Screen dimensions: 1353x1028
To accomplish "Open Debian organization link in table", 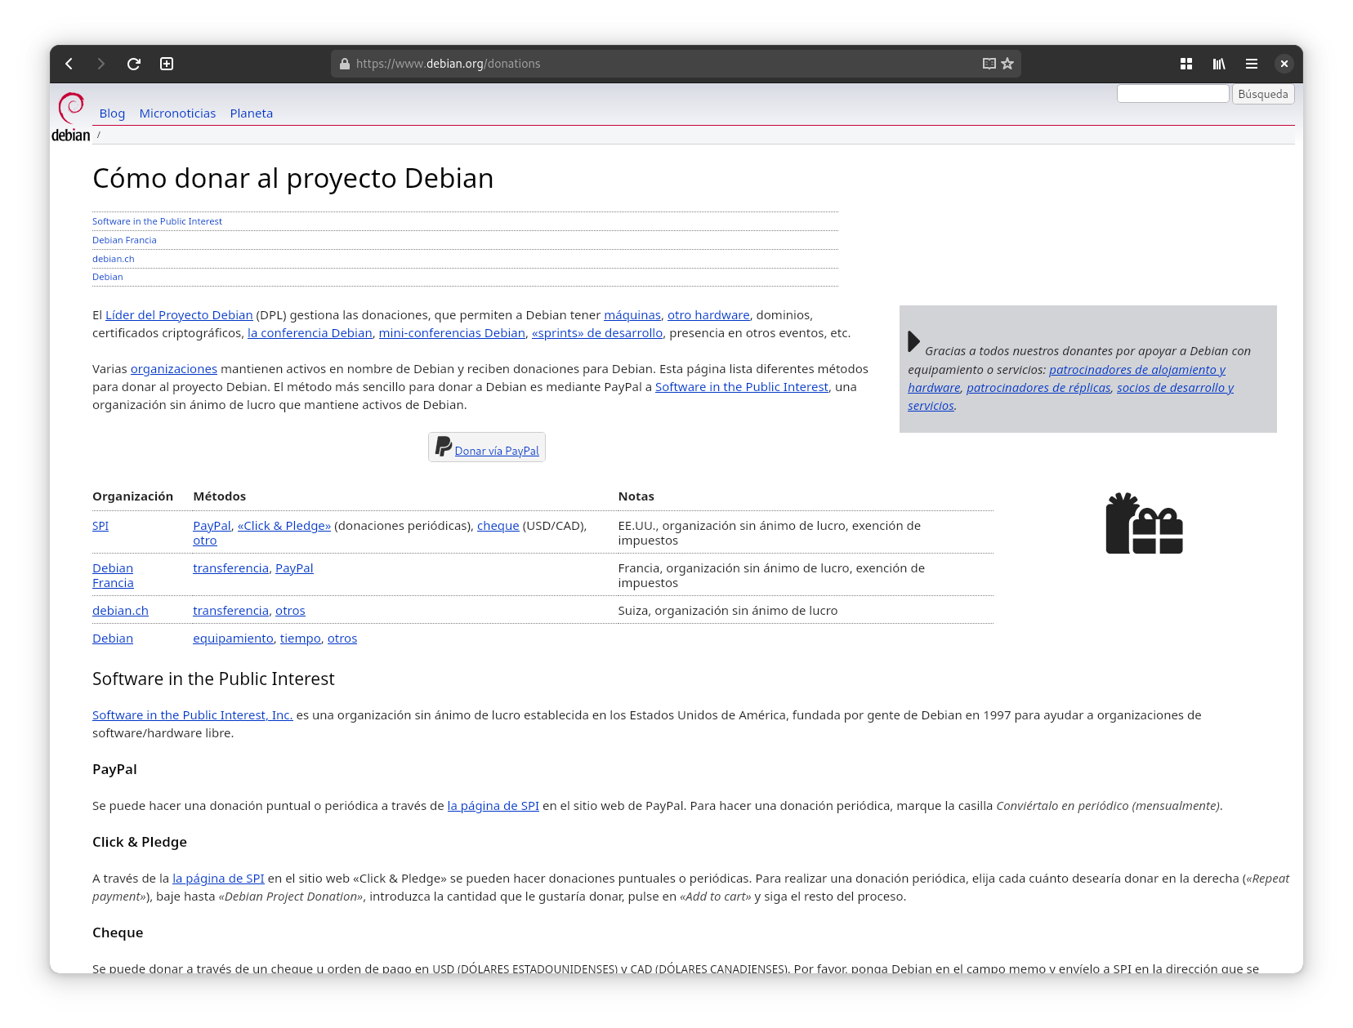I will point(113,639).
